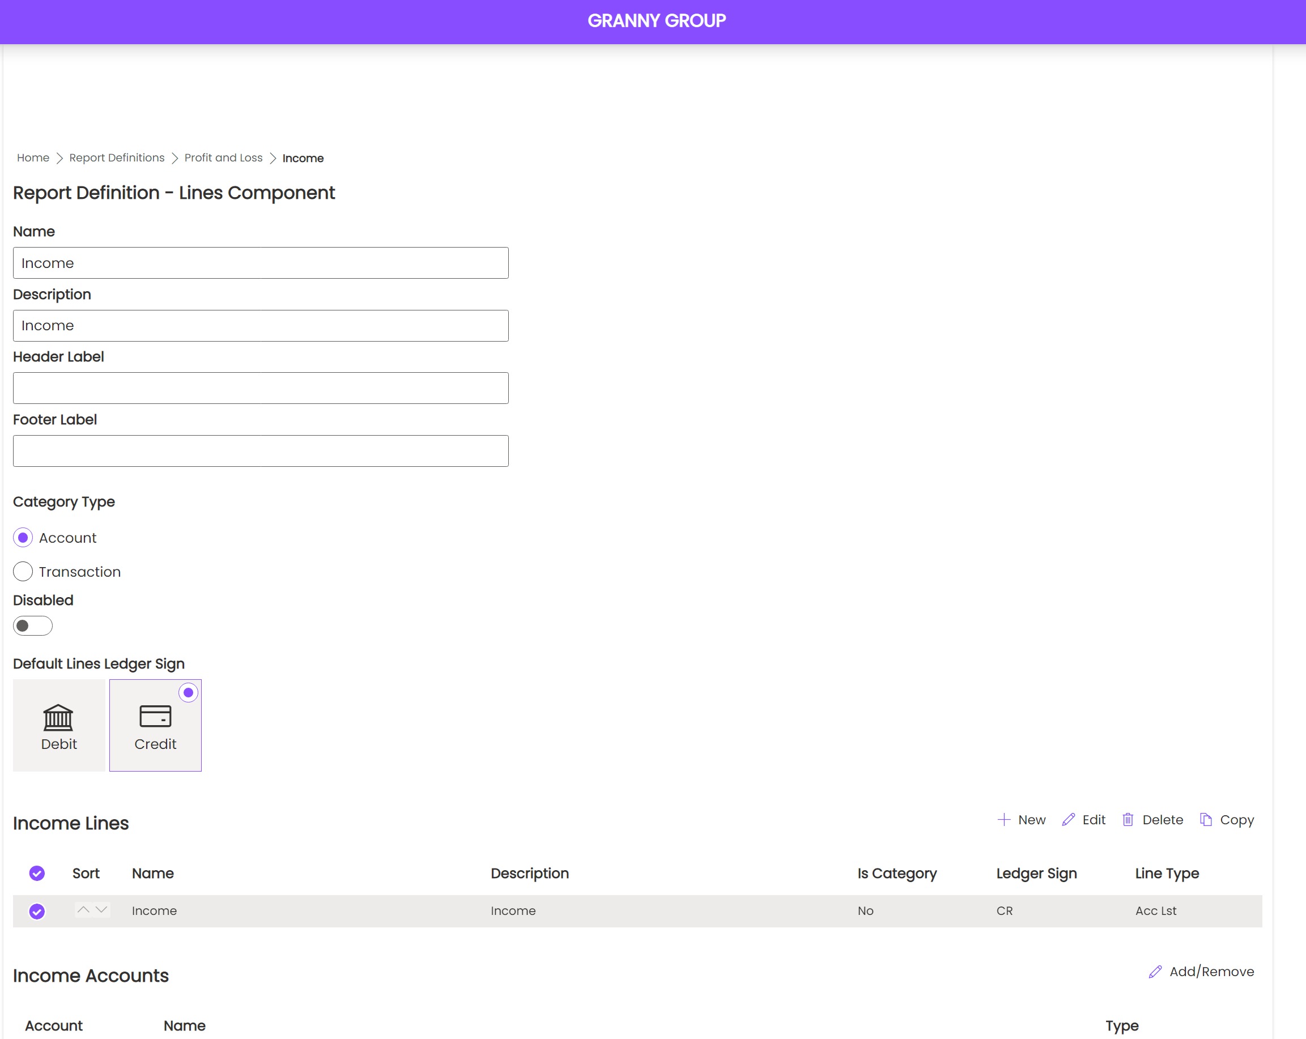Open the Home breadcrumb link
This screenshot has height=1039, width=1306.
click(33, 158)
